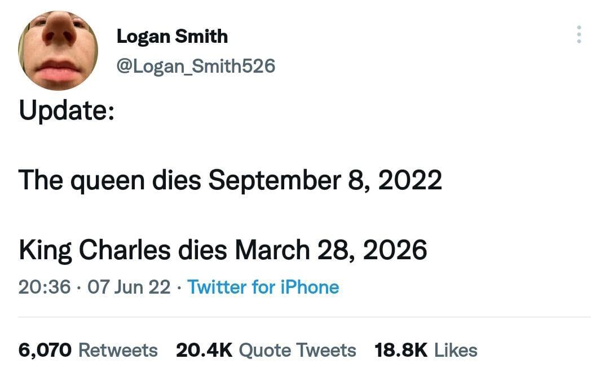Open the three-dot more options menu
This screenshot has height=381, width=609.
(579, 34)
